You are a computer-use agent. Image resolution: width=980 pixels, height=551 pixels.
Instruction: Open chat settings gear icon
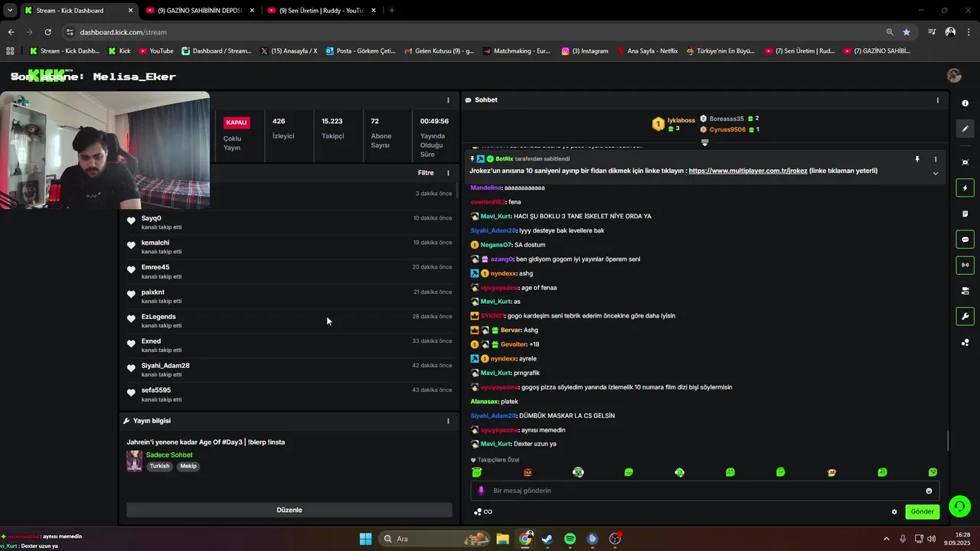(893, 512)
